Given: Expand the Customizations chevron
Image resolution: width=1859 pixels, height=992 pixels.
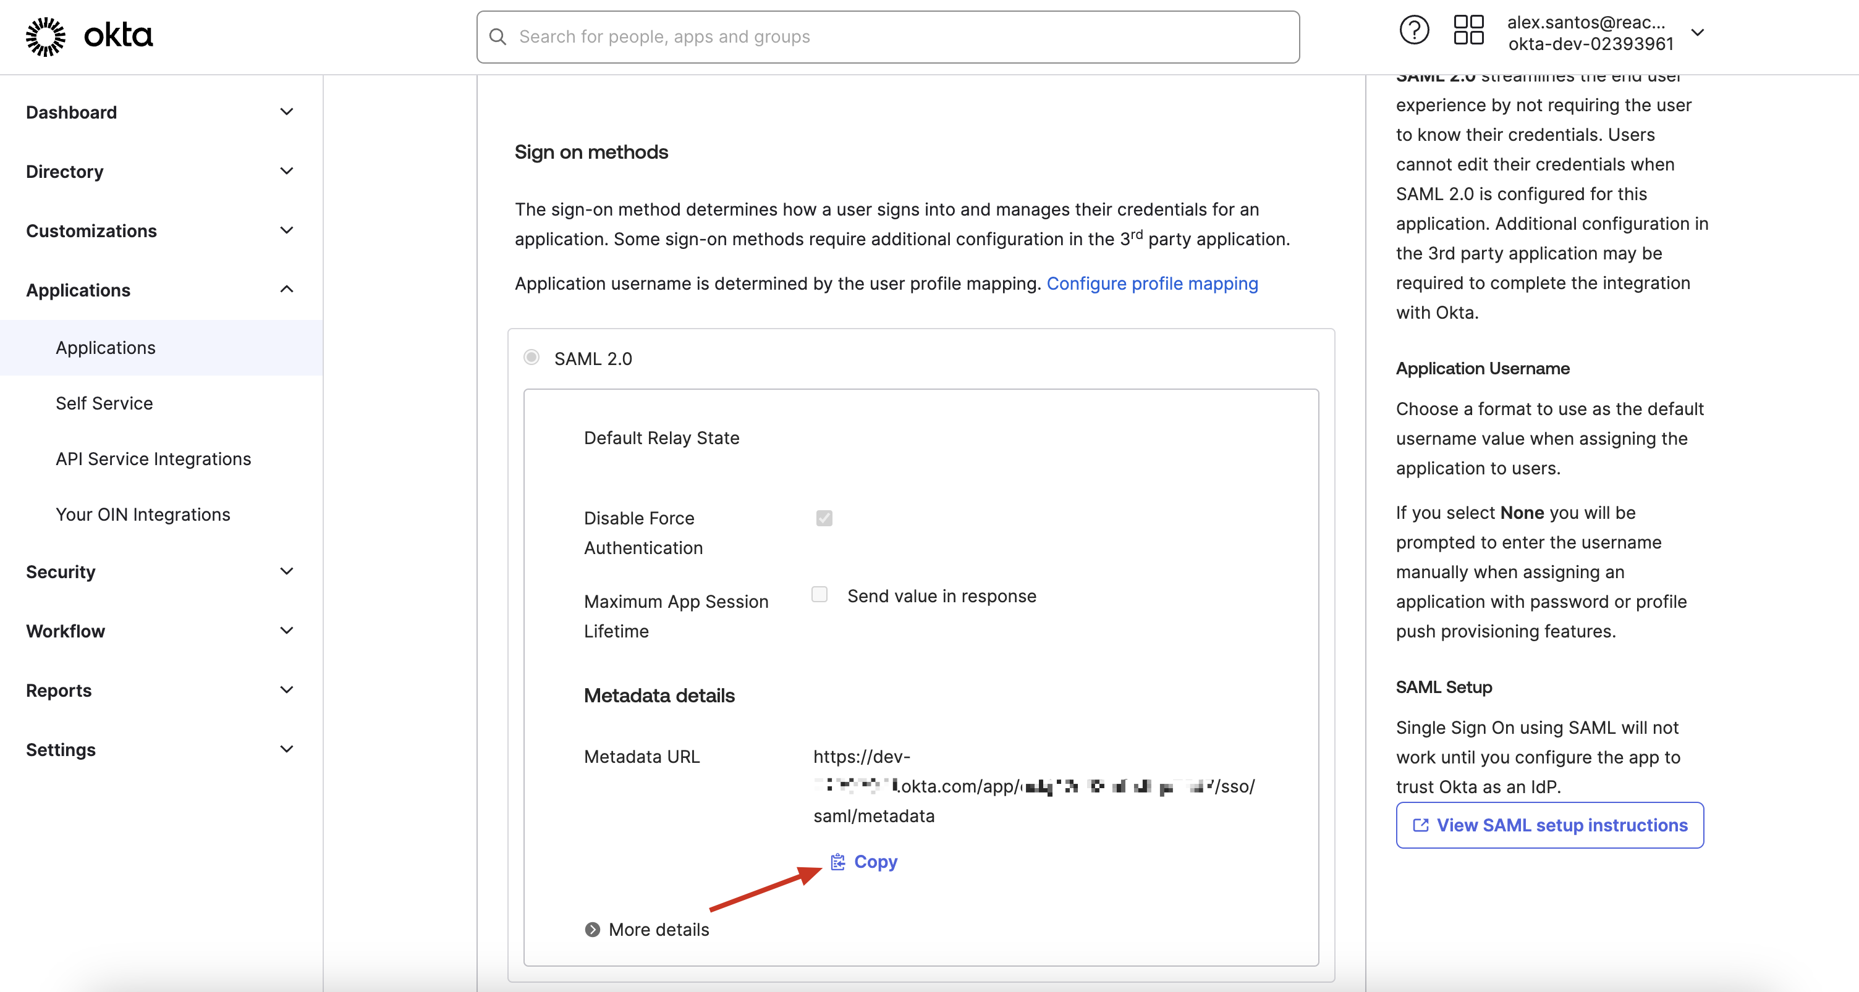Looking at the screenshot, I should (287, 230).
